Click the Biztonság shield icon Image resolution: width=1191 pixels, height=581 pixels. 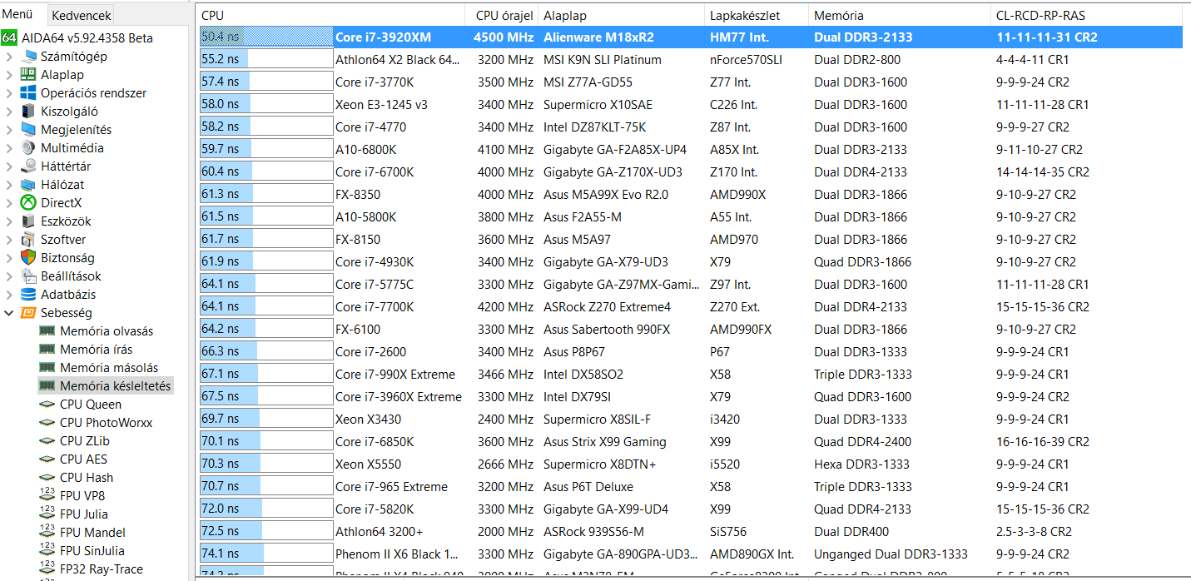point(28,258)
